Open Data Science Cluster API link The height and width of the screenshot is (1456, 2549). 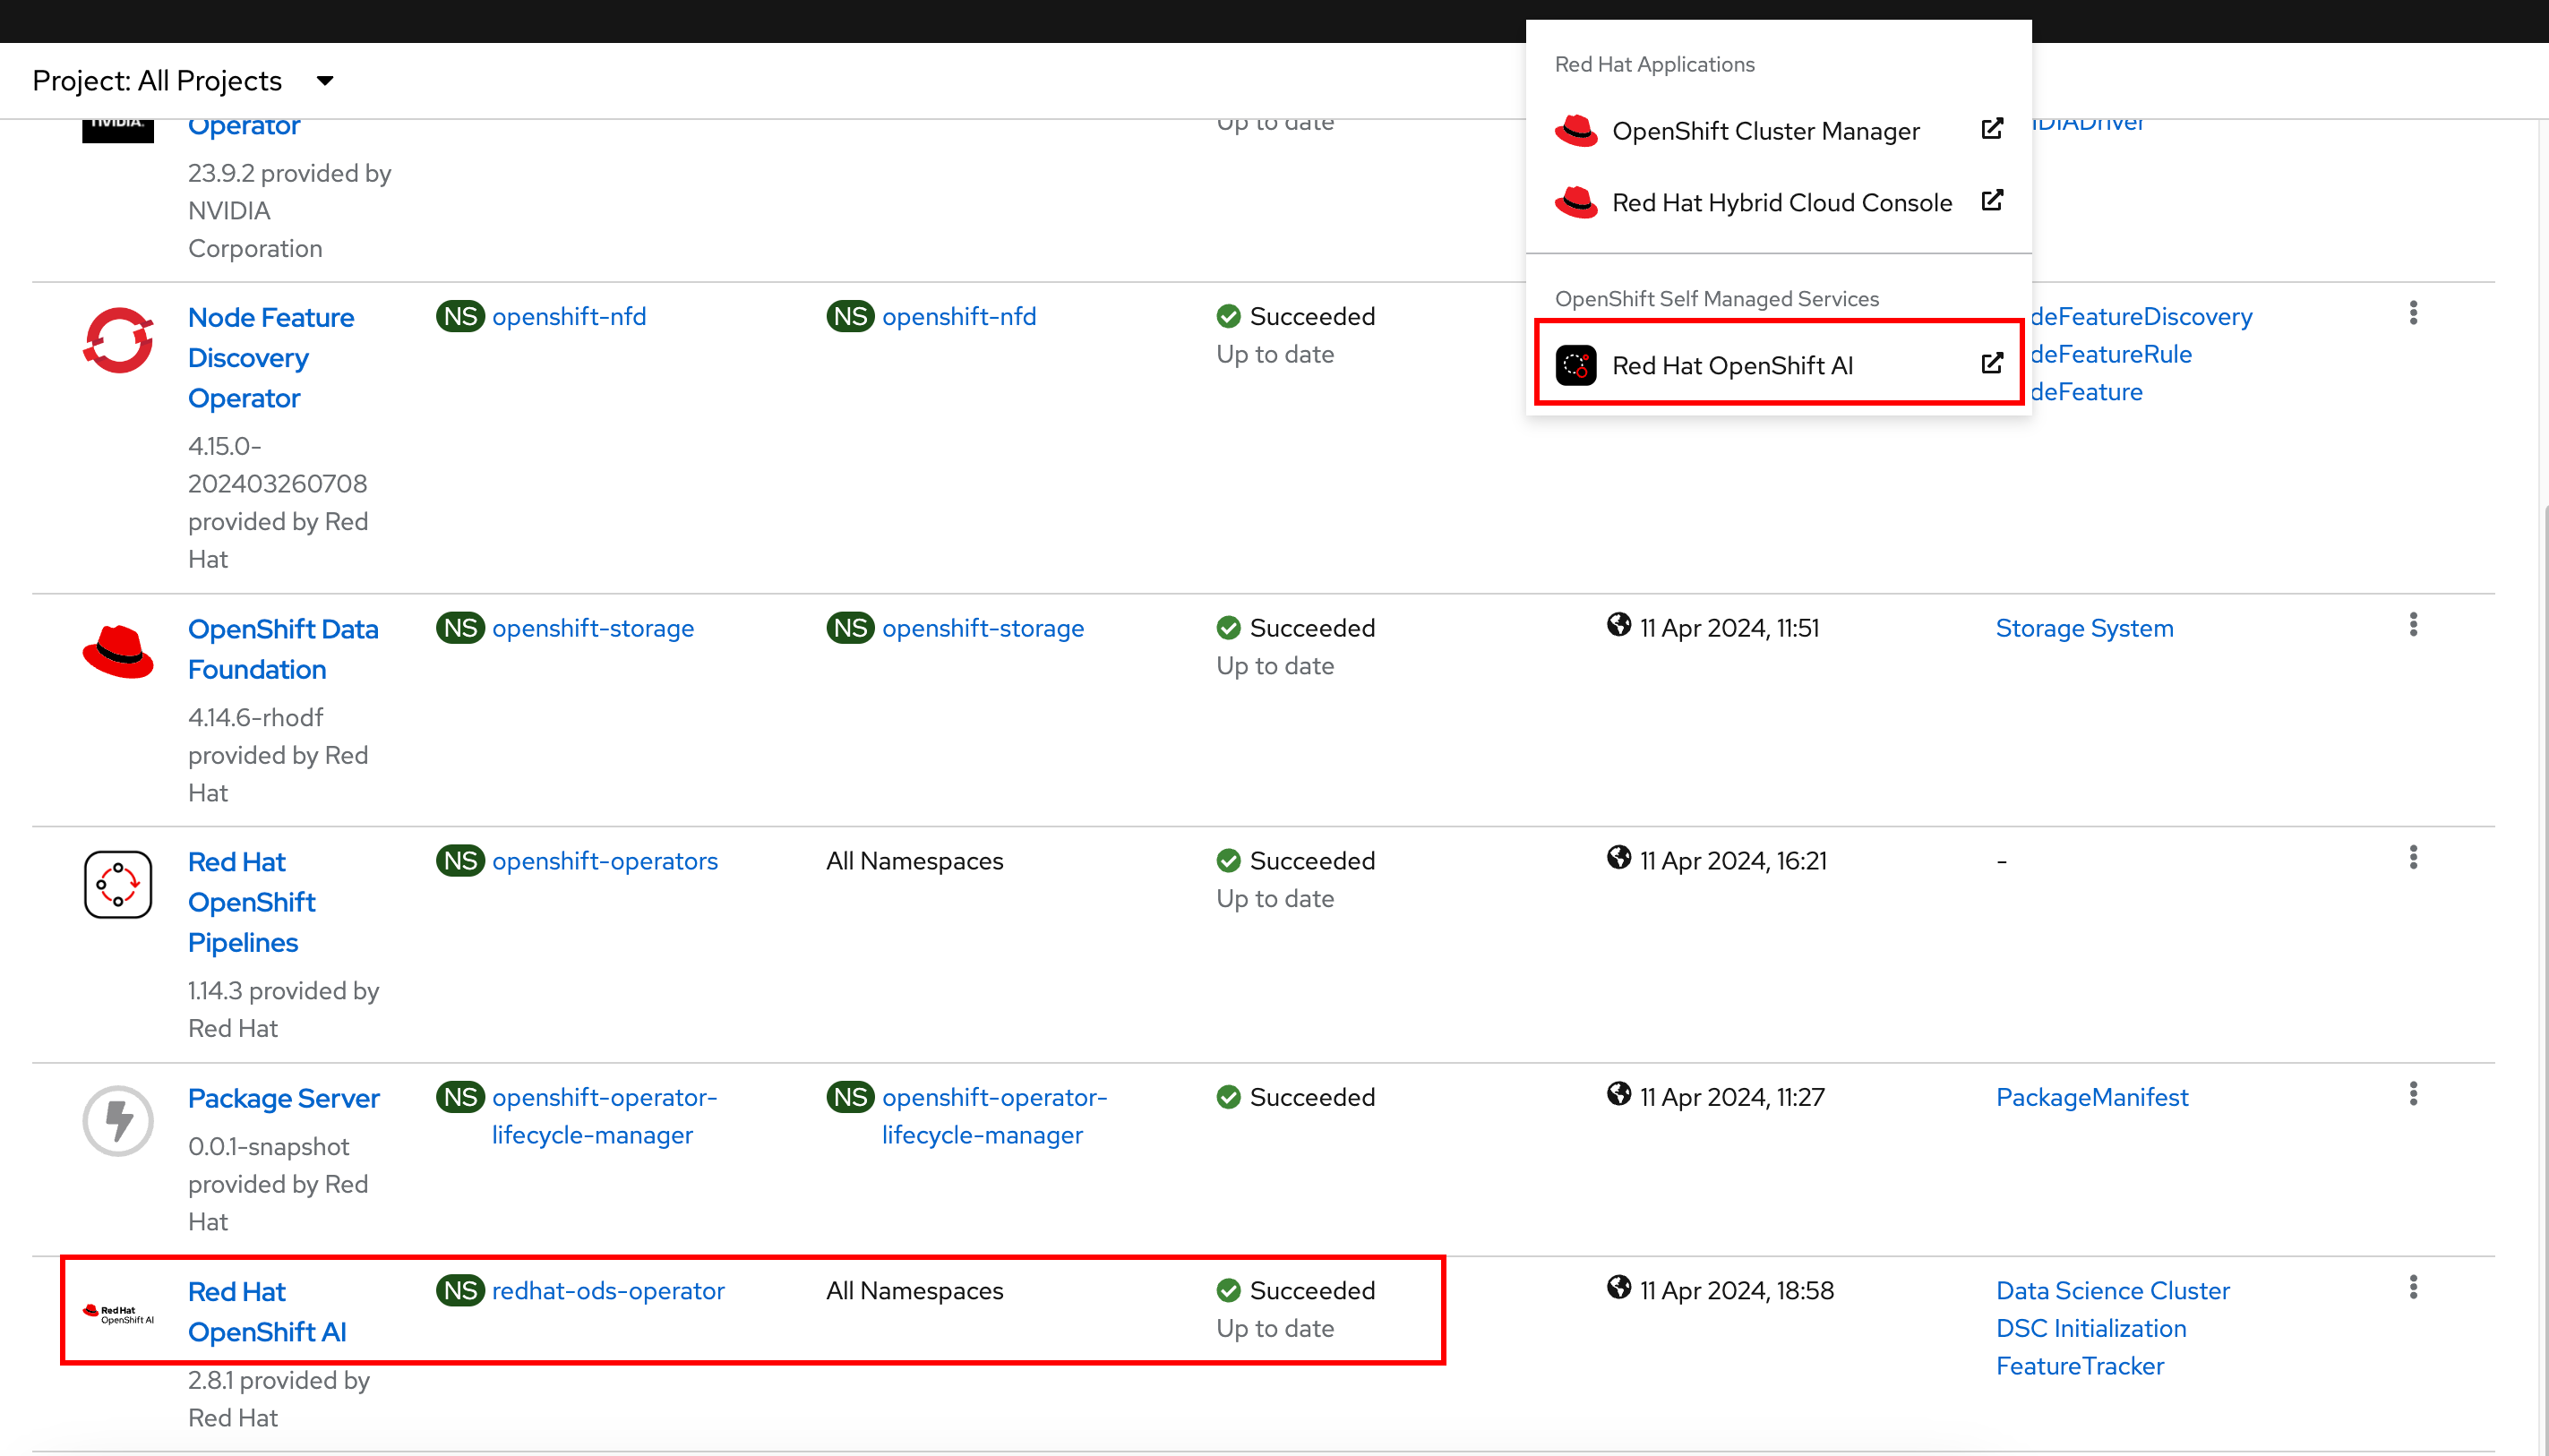(x=2113, y=1291)
